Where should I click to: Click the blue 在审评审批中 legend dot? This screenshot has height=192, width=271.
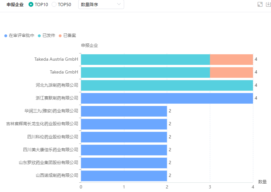[6, 36]
